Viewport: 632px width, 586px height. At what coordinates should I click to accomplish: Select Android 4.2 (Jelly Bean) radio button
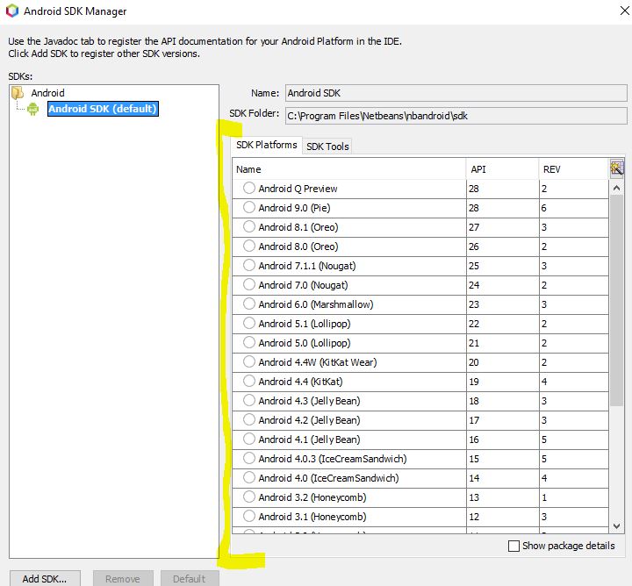click(249, 419)
